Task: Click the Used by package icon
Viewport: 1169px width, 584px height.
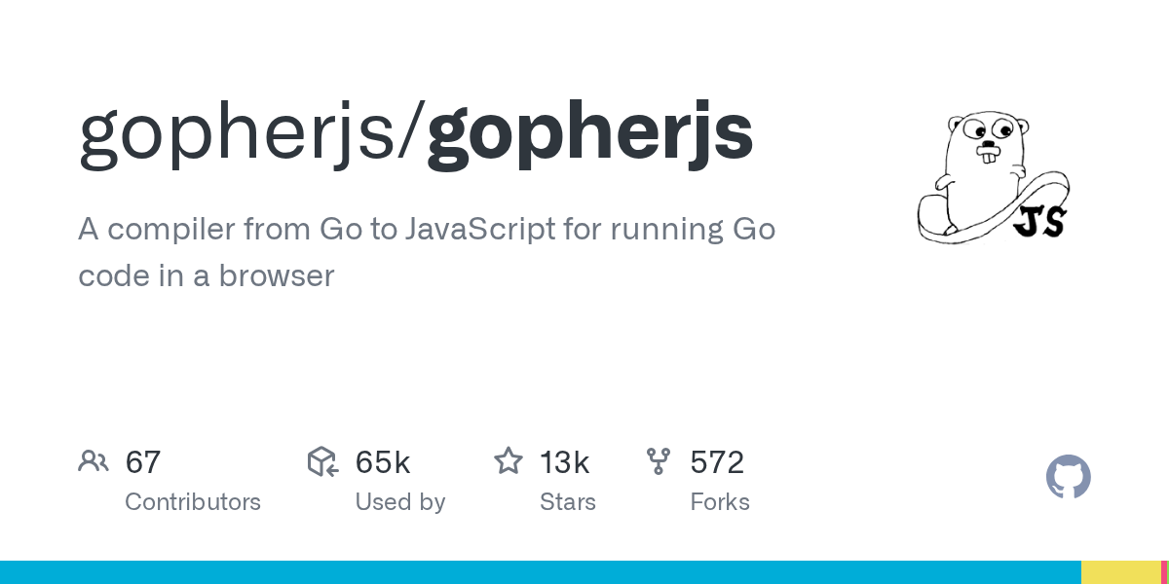Action: (x=322, y=461)
